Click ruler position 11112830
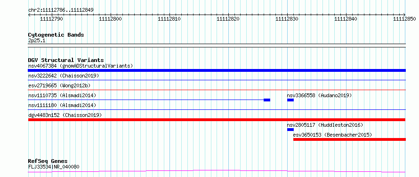Image resolution: width=419 pixels, height=177 pixels. (287, 19)
